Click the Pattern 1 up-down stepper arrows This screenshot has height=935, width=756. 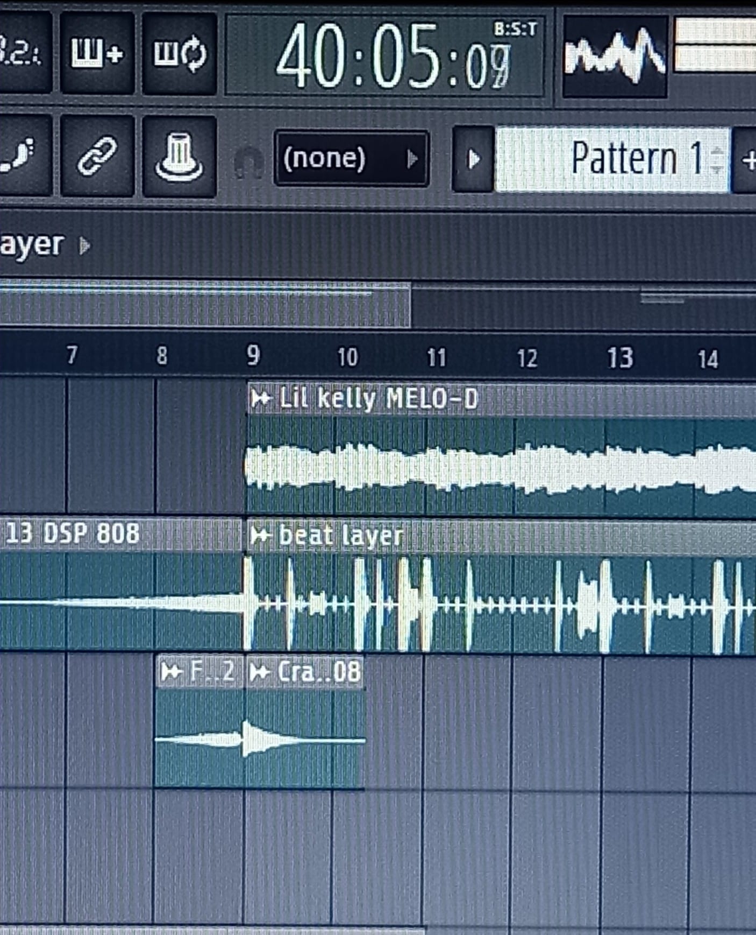pyautogui.click(x=716, y=159)
